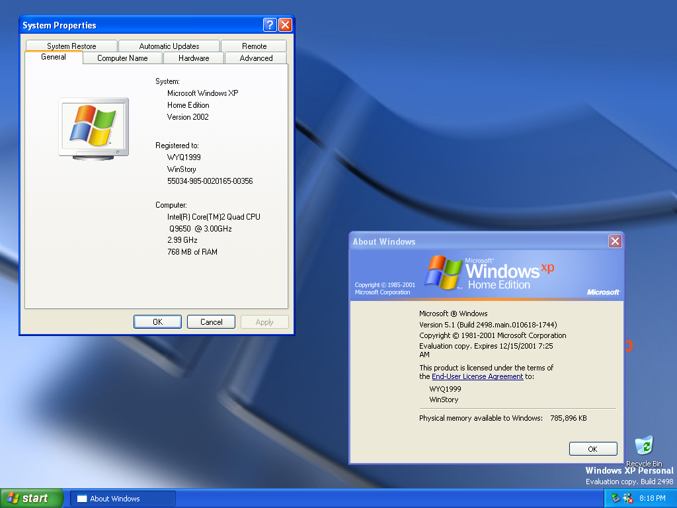The width and height of the screenshot is (677, 508).
Task: Open the End-User License Agreement link
Action: (x=477, y=376)
